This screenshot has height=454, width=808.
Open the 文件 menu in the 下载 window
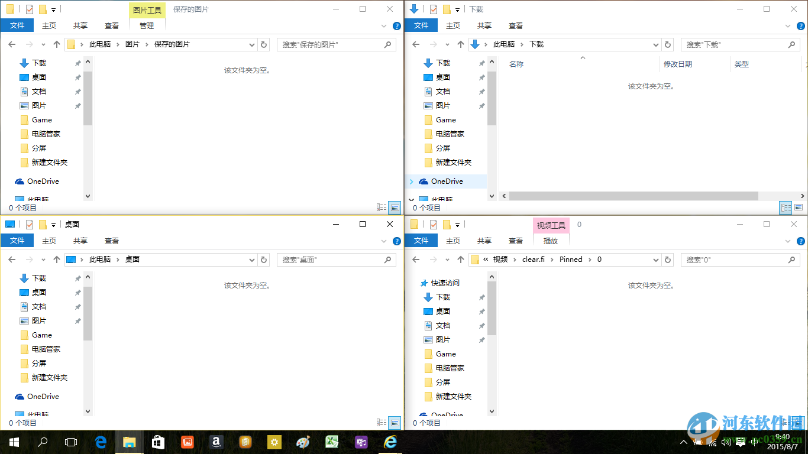click(x=421, y=25)
